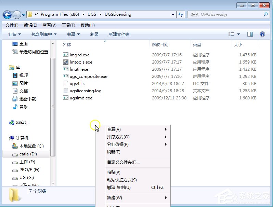Choose 刷新(E) in the context menu

[138, 152]
